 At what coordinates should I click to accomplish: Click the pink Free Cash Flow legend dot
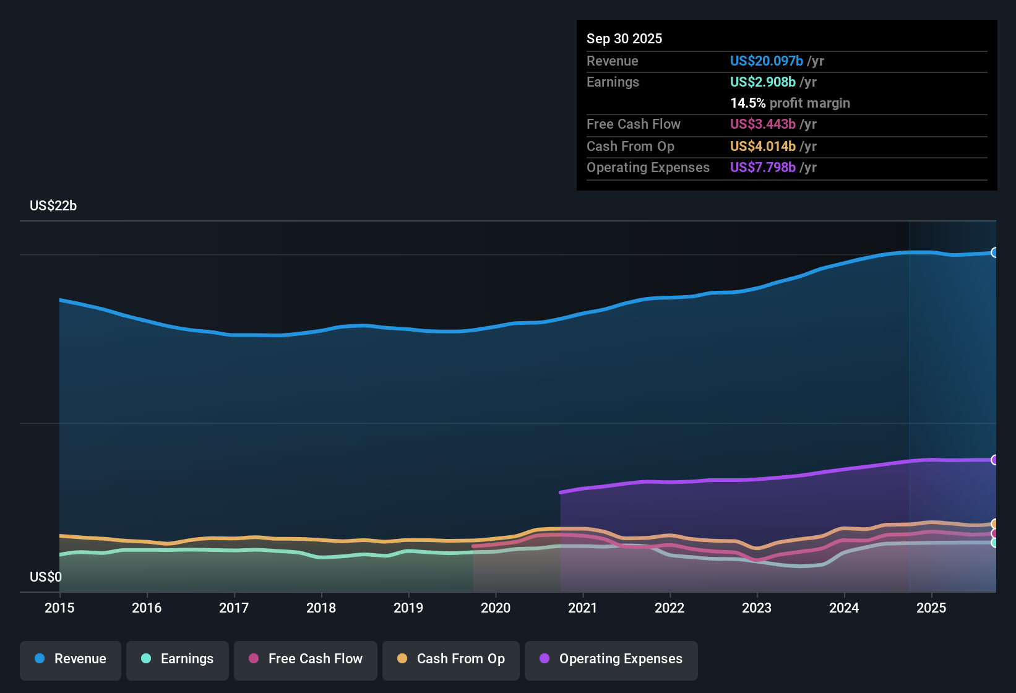(x=253, y=659)
